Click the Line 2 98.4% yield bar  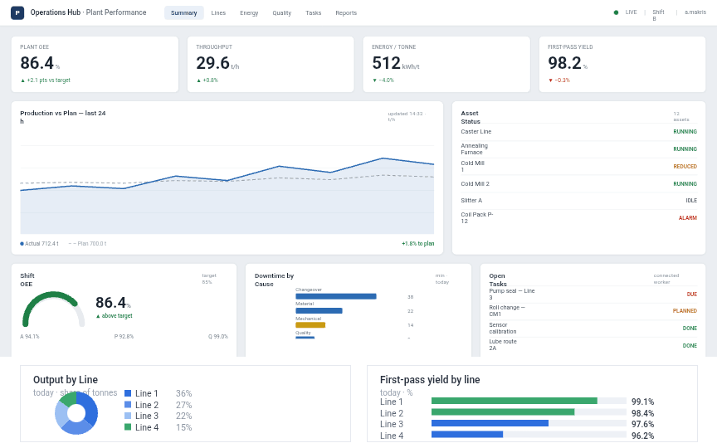pos(503,411)
